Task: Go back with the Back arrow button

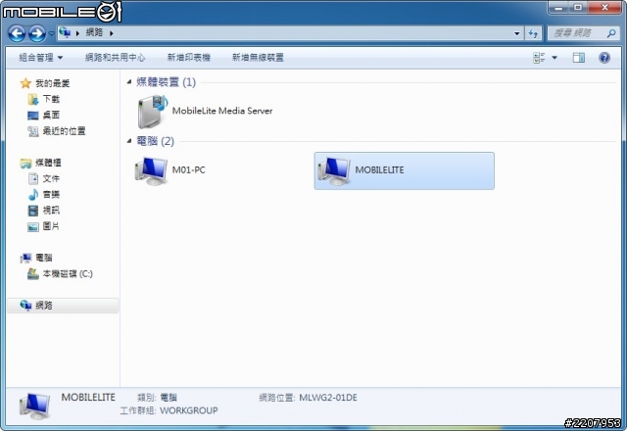Action: [x=17, y=33]
